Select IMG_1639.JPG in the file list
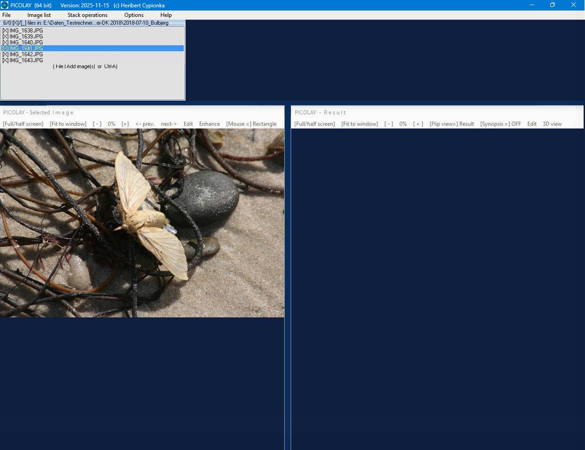 (x=26, y=37)
